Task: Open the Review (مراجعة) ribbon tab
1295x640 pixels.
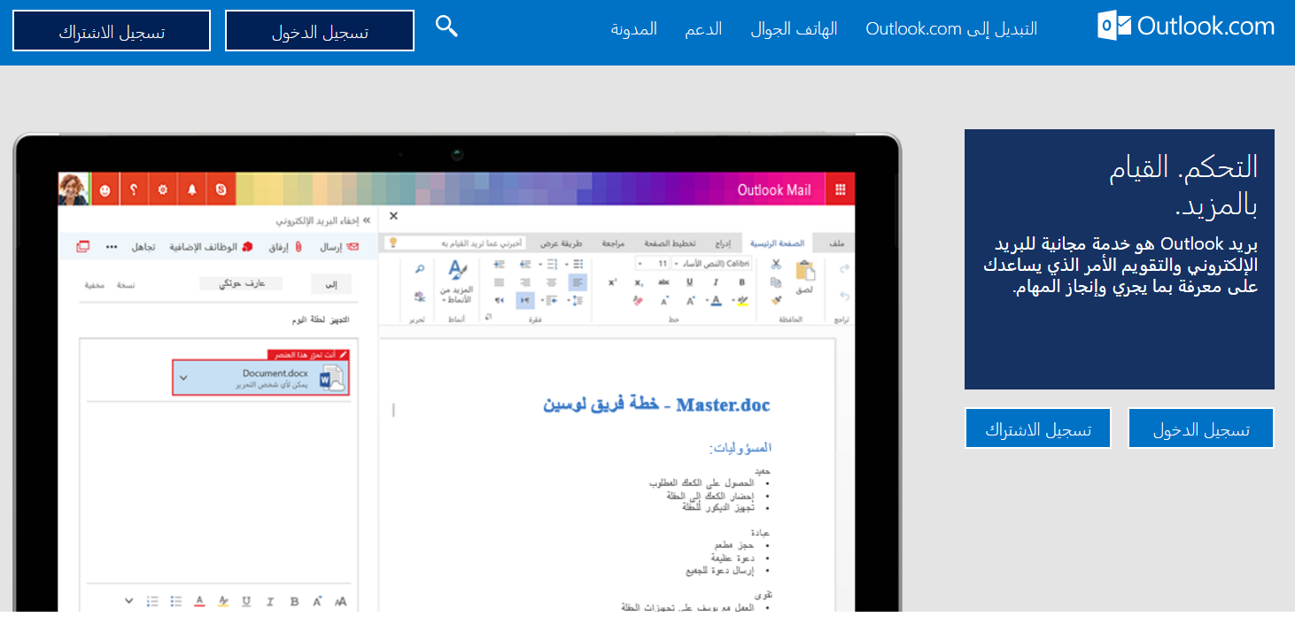Action: tap(613, 243)
